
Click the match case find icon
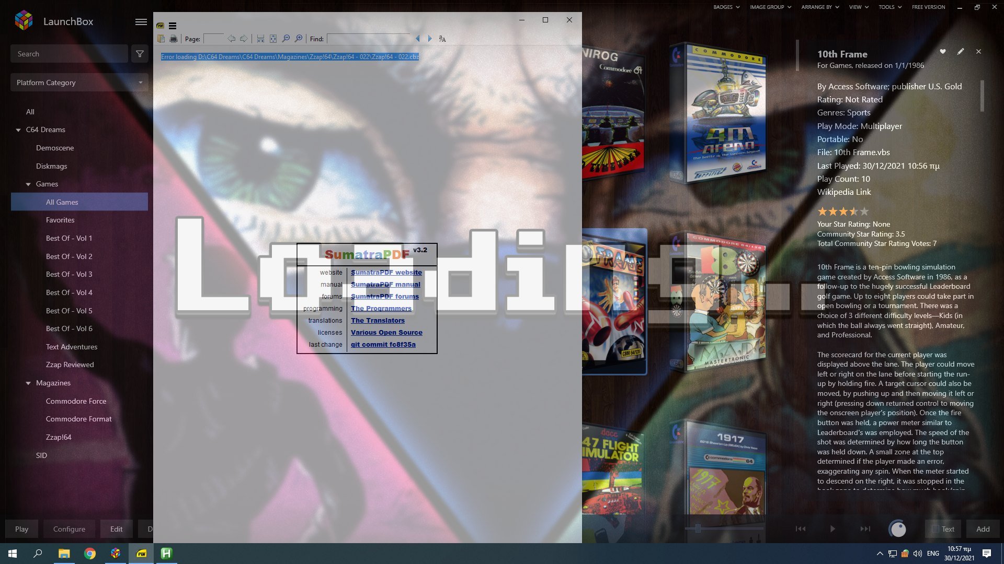pos(442,39)
